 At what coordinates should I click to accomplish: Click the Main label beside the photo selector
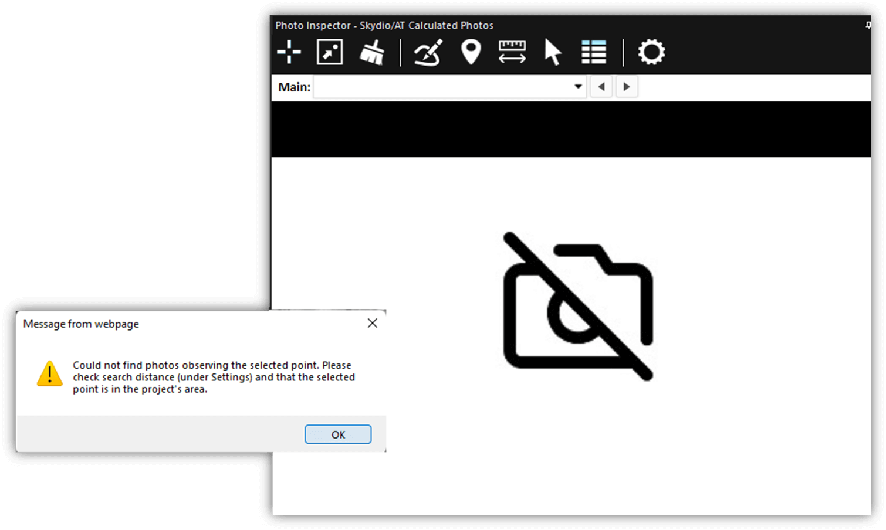point(295,86)
